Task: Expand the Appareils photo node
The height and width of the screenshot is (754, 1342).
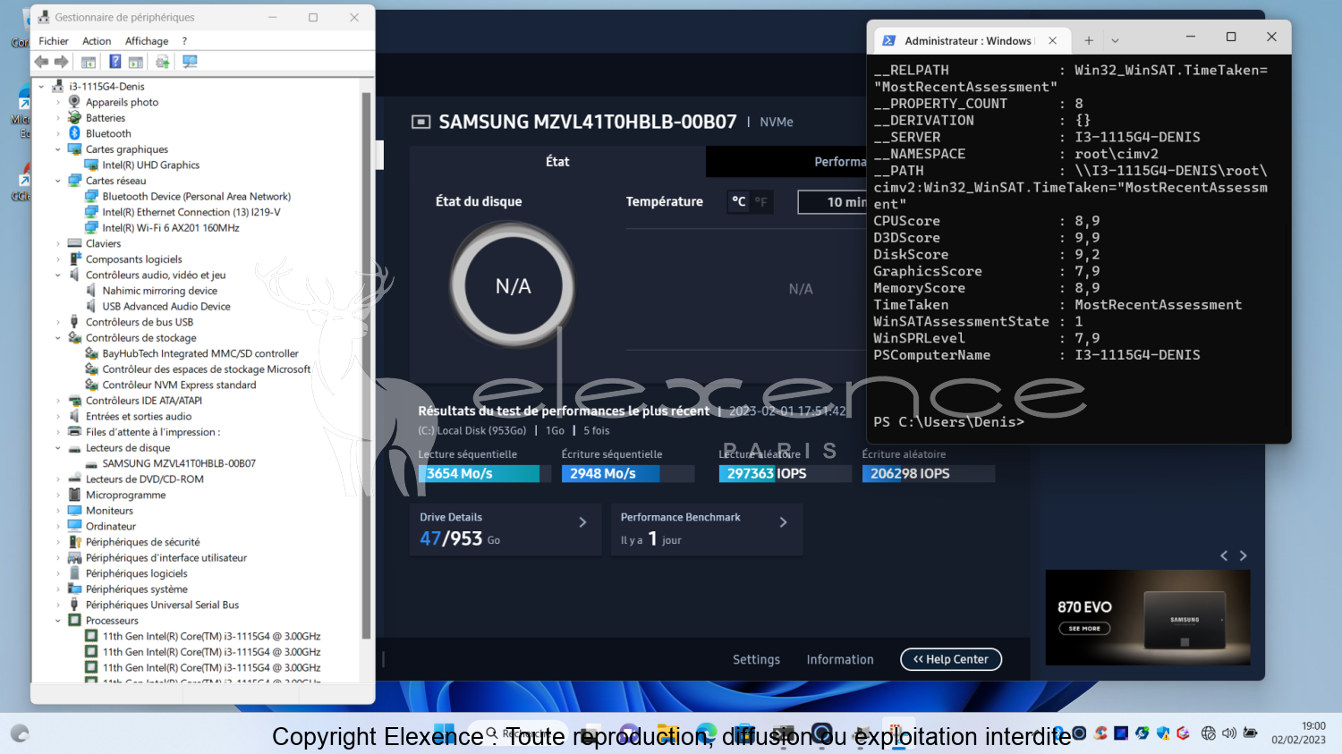Action: (58, 102)
